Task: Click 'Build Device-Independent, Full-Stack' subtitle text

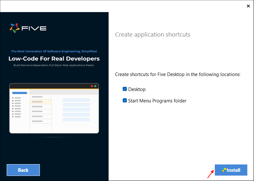Action: pyautogui.click(x=54, y=65)
